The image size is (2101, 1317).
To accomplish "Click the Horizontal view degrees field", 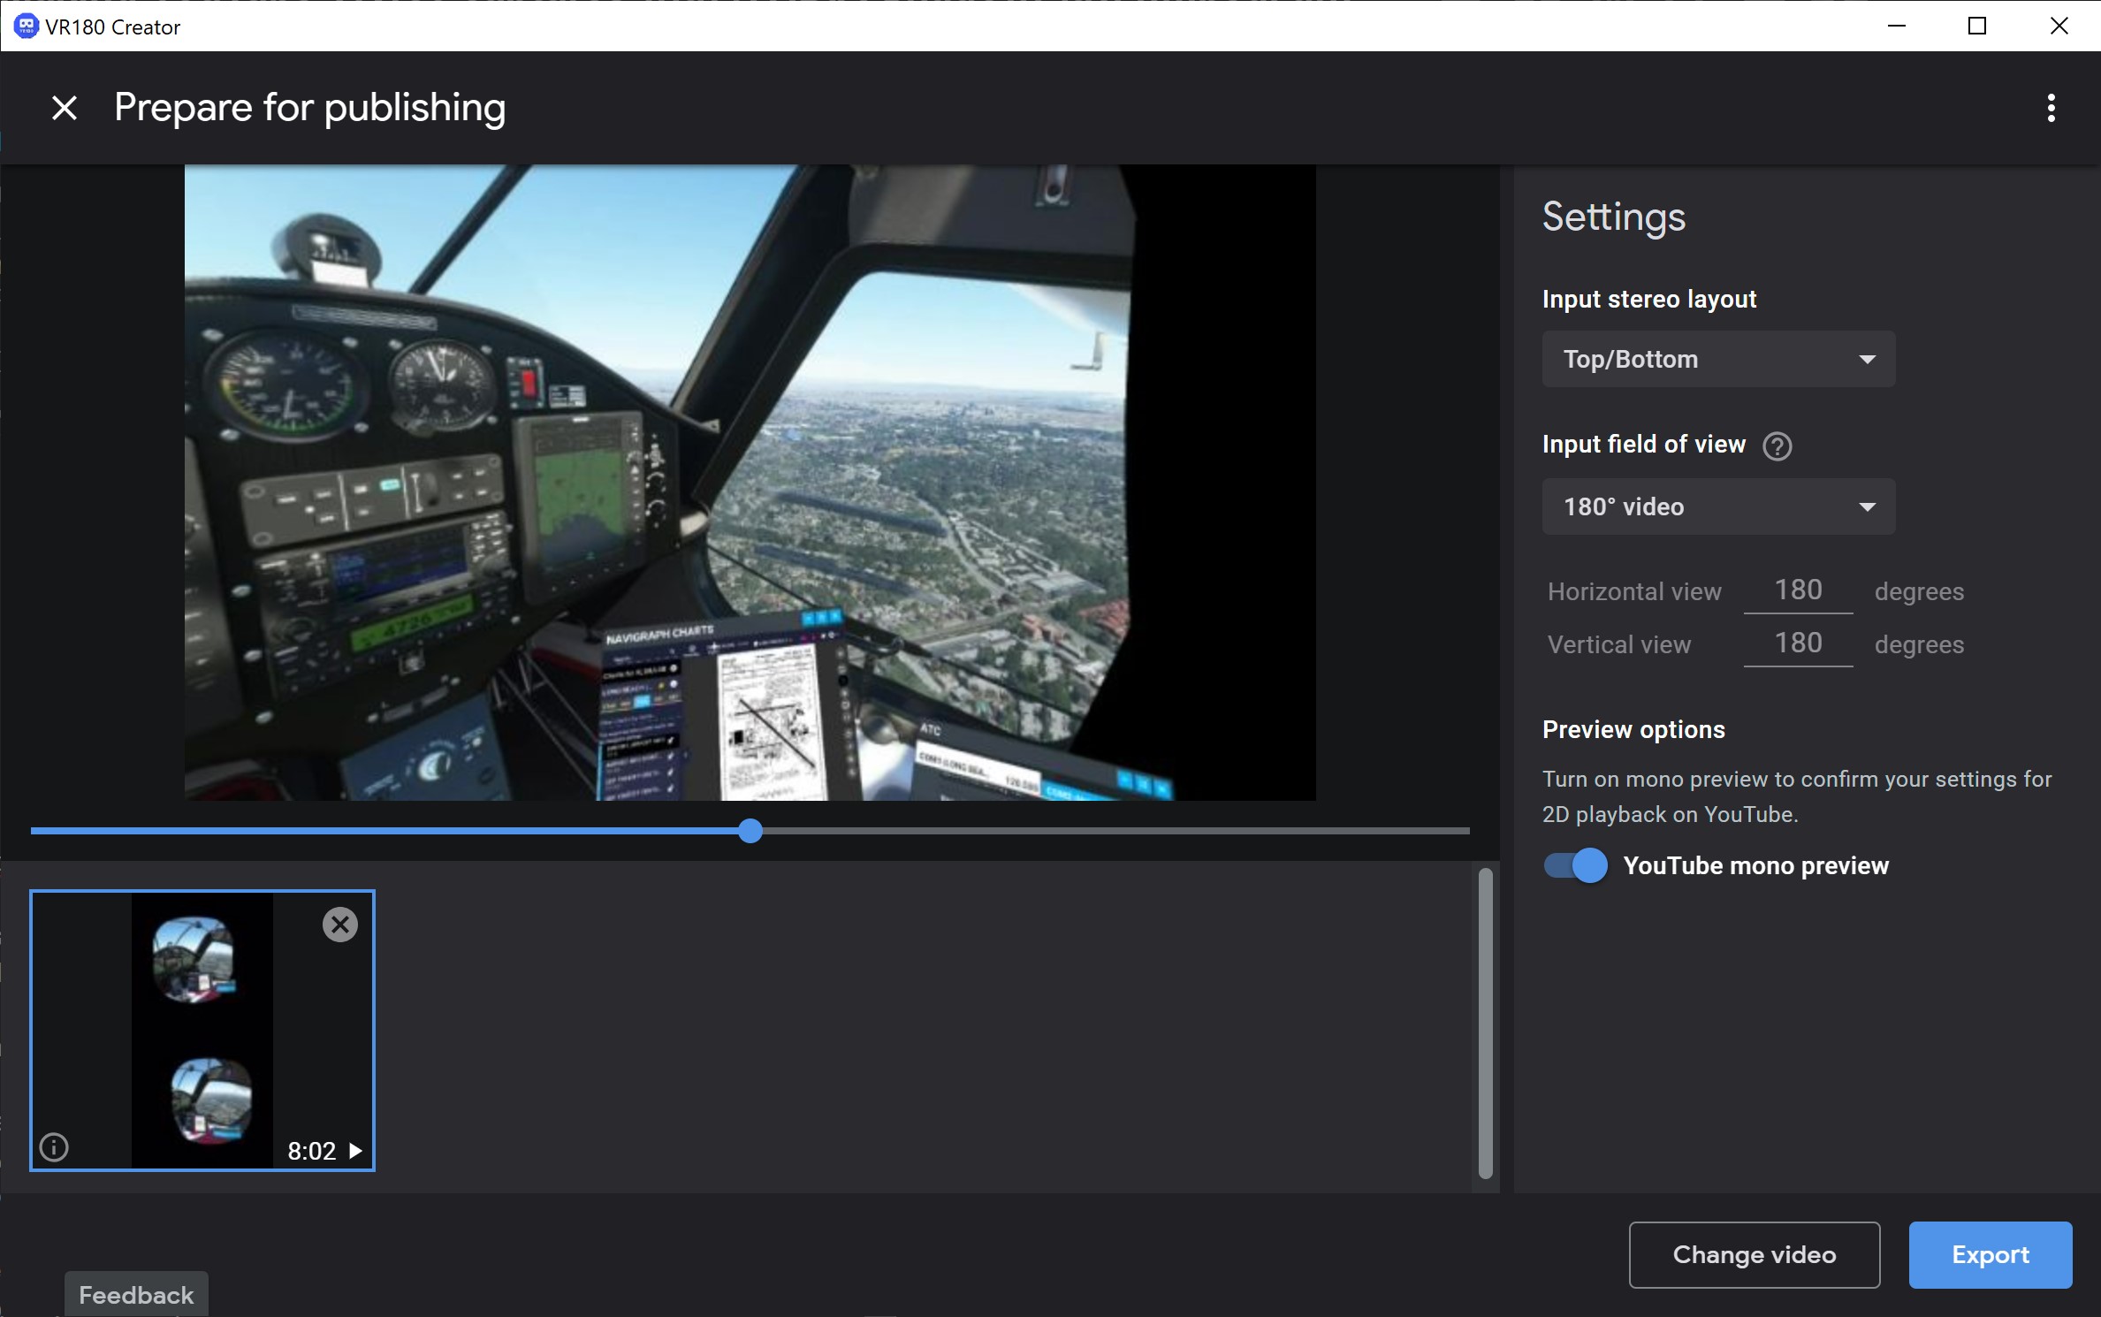I will point(1798,590).
